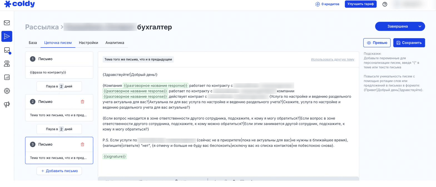Open the inbox tray sidebar icon
The image size is (436, 187).
7,50
